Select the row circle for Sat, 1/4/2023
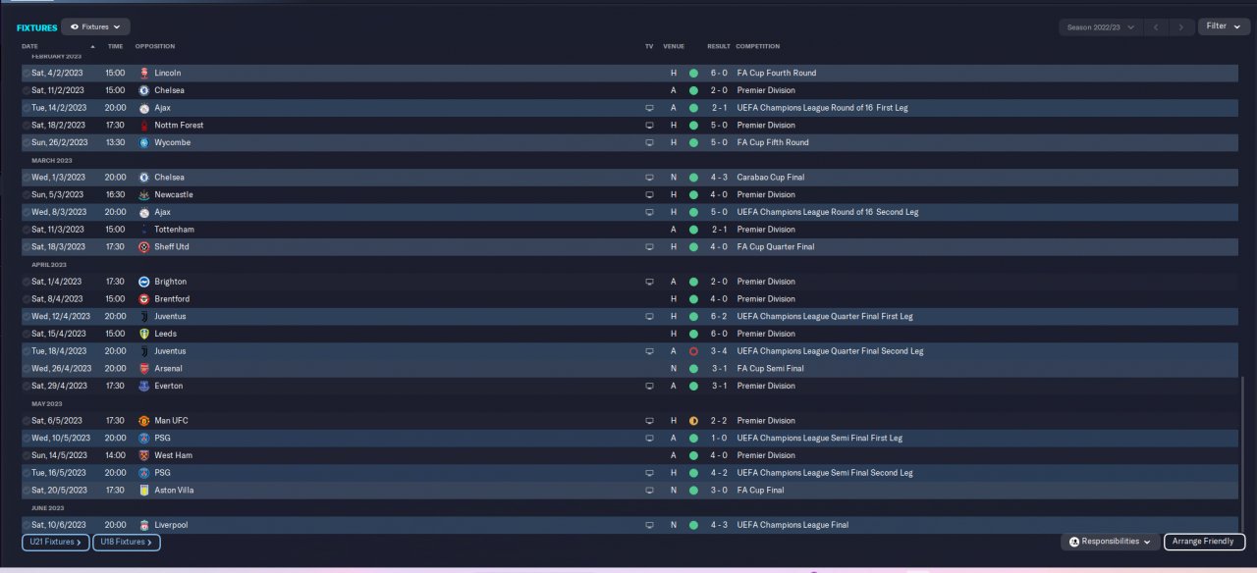 (x=27, y=282)
